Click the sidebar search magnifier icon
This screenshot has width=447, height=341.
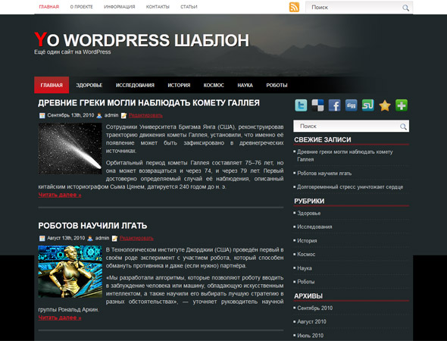coord(403,127)
